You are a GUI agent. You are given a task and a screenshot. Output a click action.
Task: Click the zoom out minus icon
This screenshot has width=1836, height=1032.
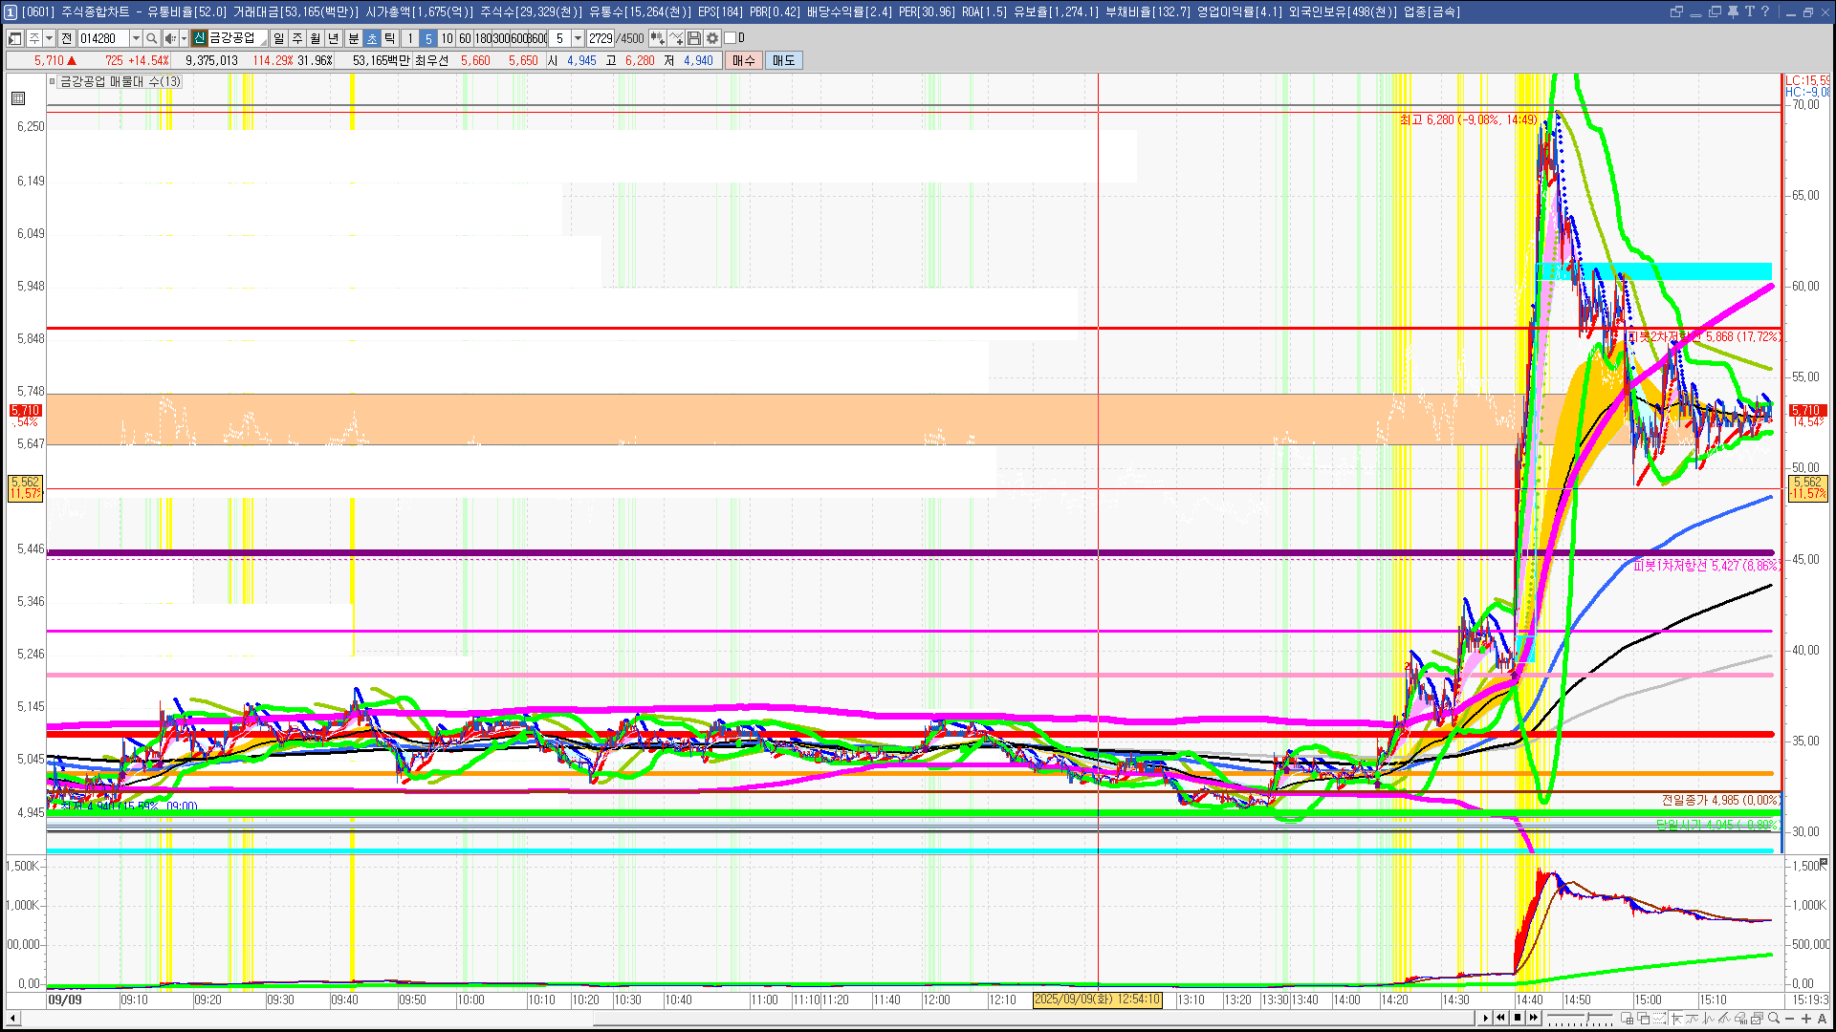tap(1790, 1019)
